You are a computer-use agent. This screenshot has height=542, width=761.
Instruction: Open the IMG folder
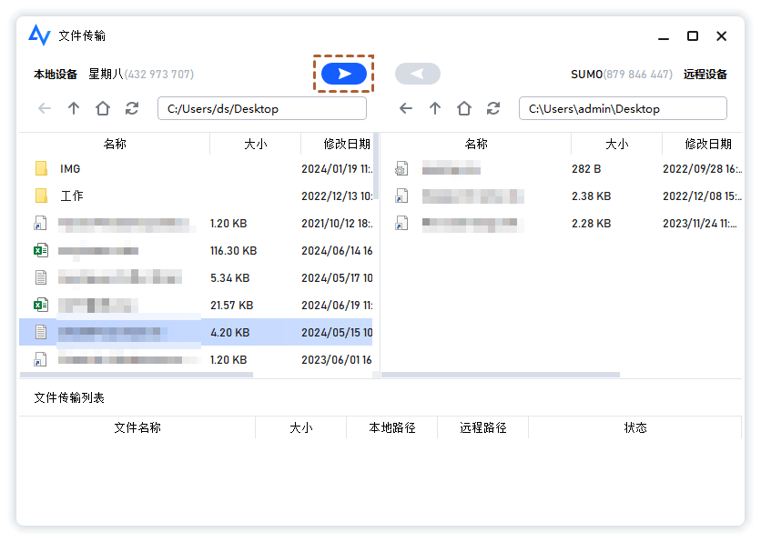point(70,168)
